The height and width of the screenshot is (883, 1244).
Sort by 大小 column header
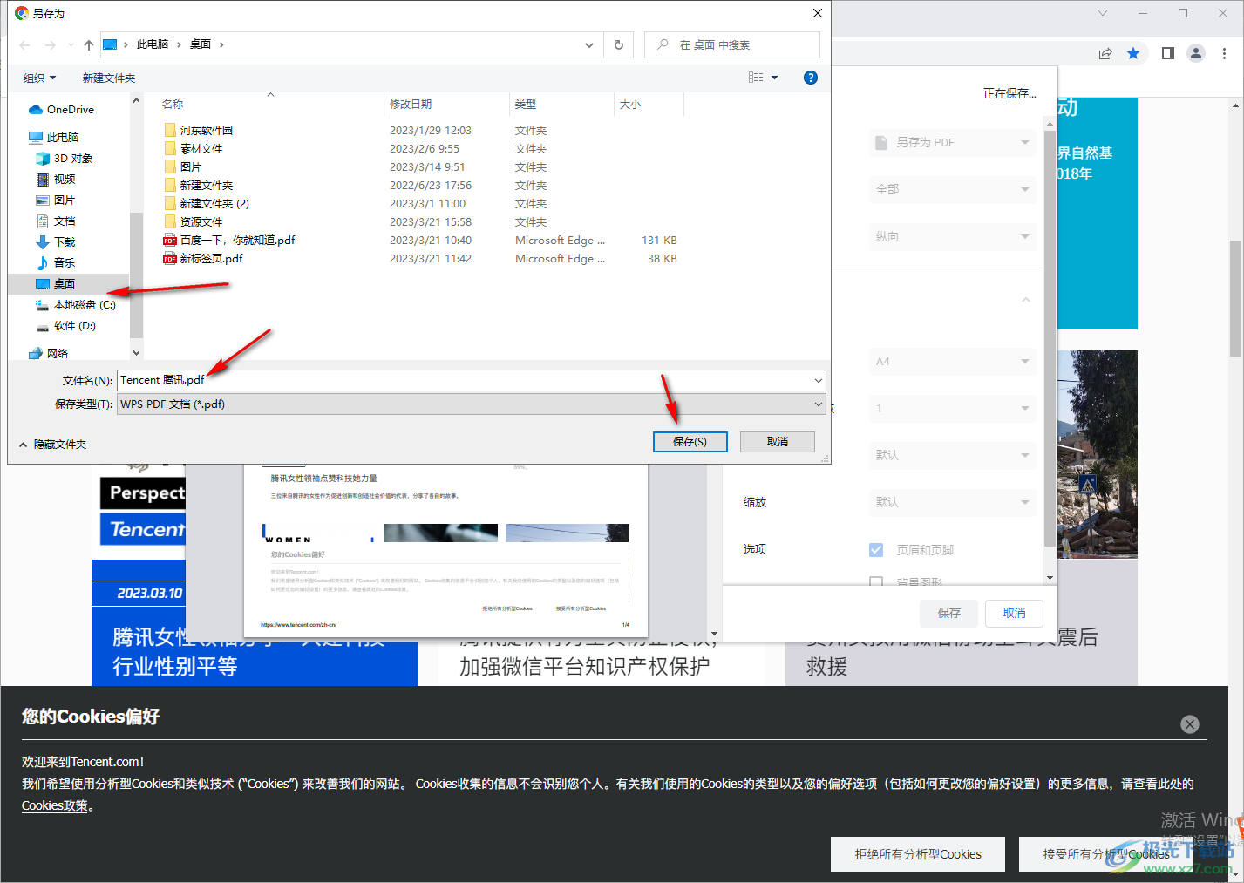point(630,104)
